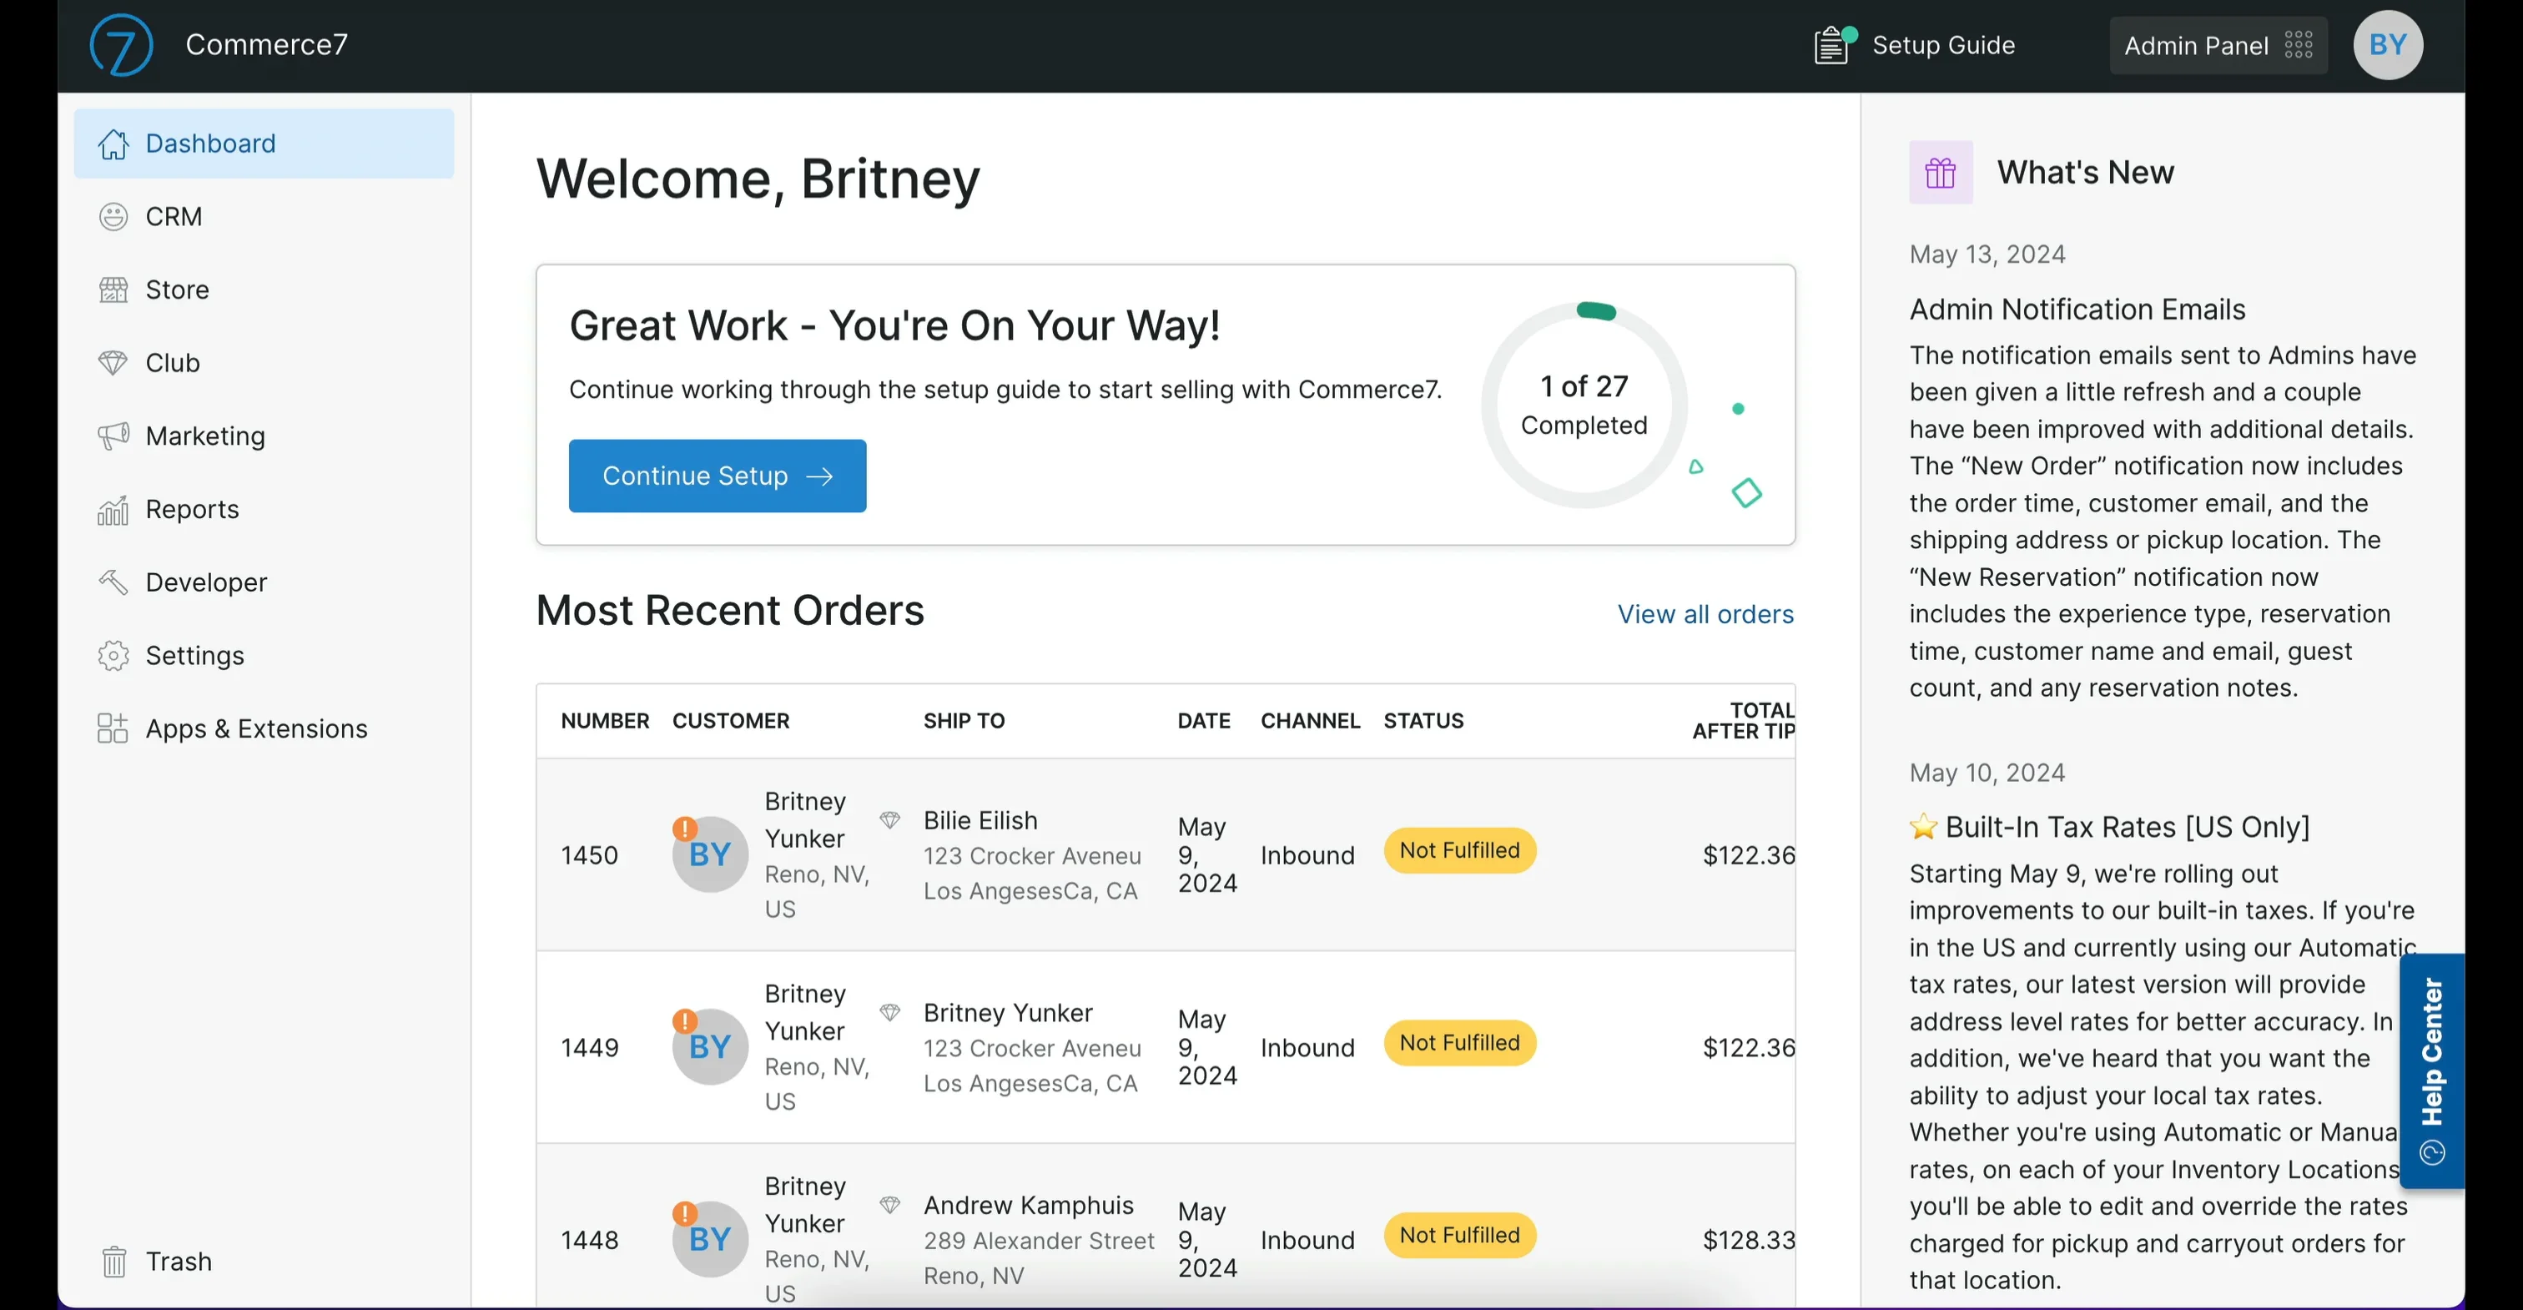Viewport: 2523px width, 1310px height.
Task: Open the BY profile avatar menu
Action: [x=2387, y=44]
